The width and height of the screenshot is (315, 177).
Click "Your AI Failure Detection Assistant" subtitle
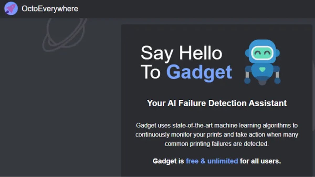[x=217, y=103]
